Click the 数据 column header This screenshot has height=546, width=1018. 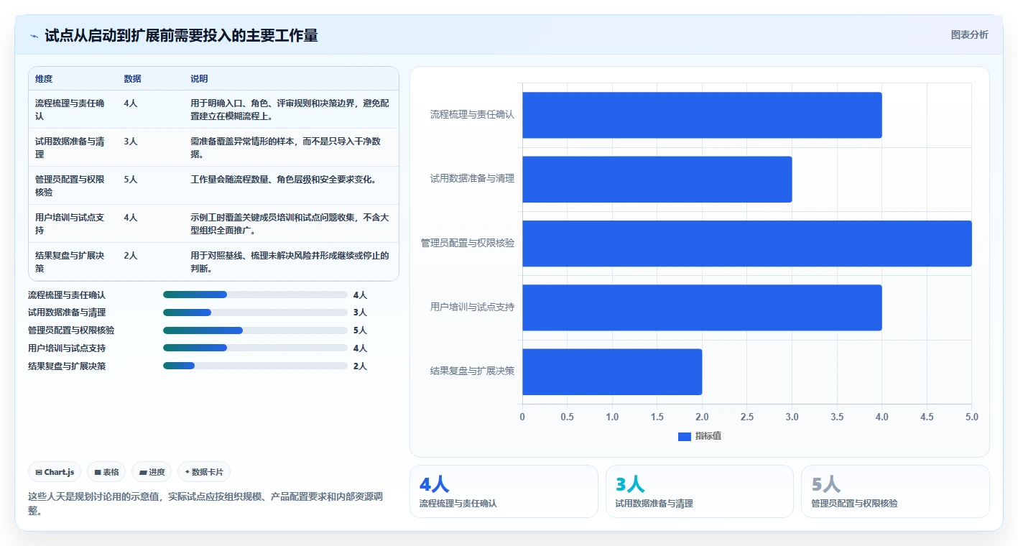click(132, 79)
